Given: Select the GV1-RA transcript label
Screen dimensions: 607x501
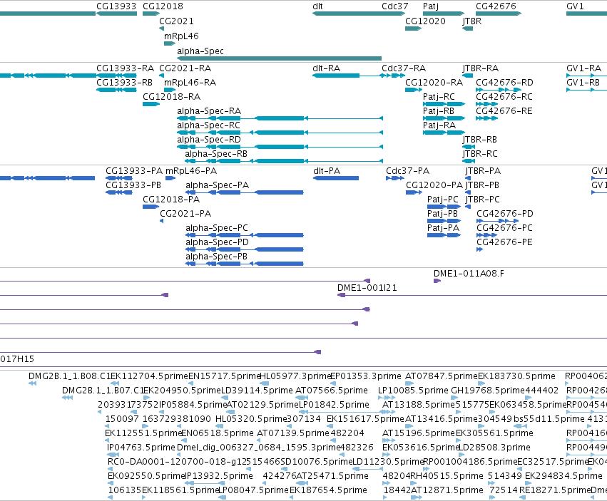Looking at the screenshot, I should [x=583, y=68].
